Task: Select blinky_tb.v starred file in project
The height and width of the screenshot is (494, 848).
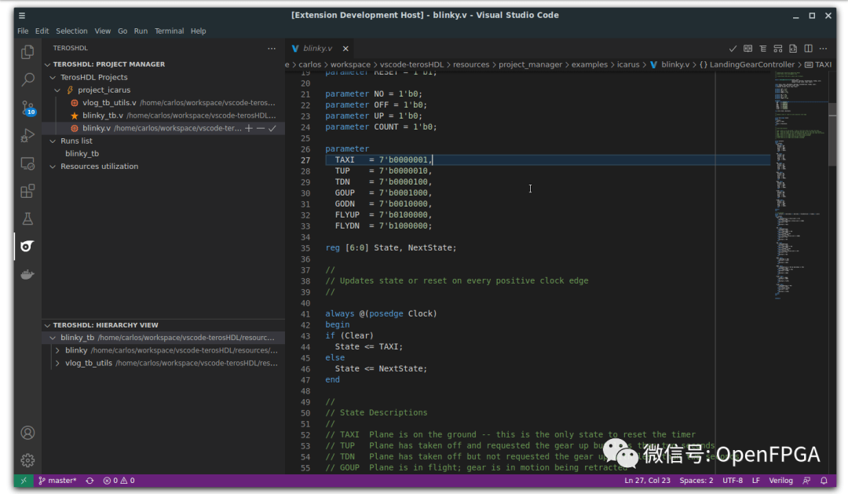Action: (163, 115)
